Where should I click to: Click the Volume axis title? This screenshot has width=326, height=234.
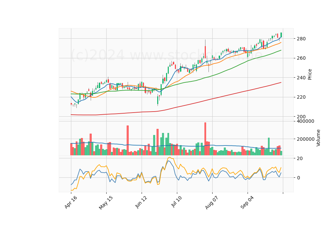[318, 138]
